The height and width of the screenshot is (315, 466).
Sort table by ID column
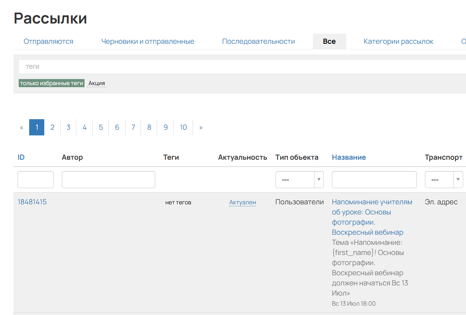(21, 157)
